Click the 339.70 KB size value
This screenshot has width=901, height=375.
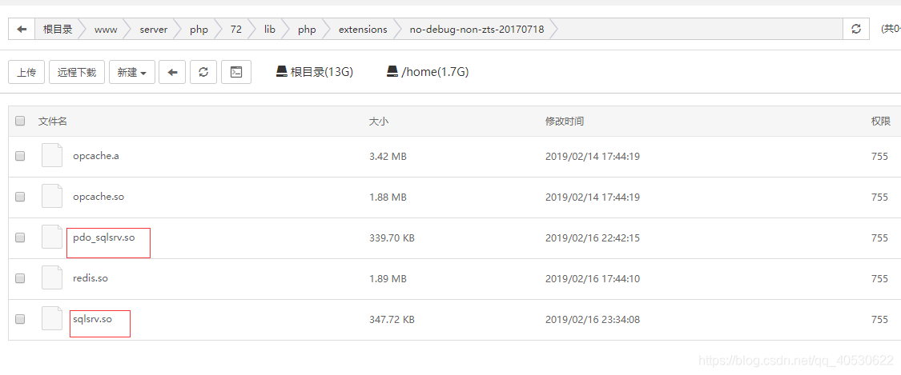pos(392,237)
